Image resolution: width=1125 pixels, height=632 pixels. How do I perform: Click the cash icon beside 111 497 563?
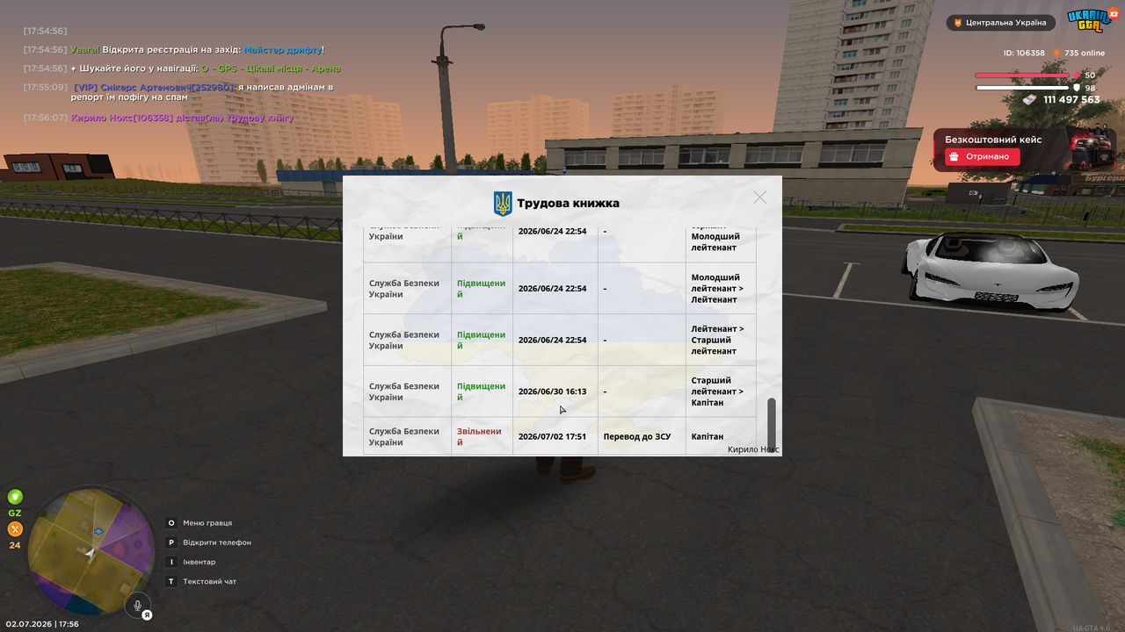[1029, 100]
